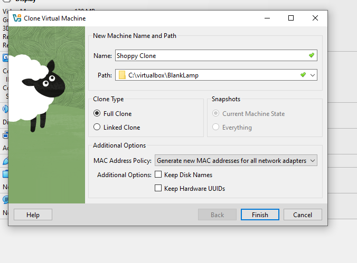Click the green checkmark in Name field

coord(312,55)
